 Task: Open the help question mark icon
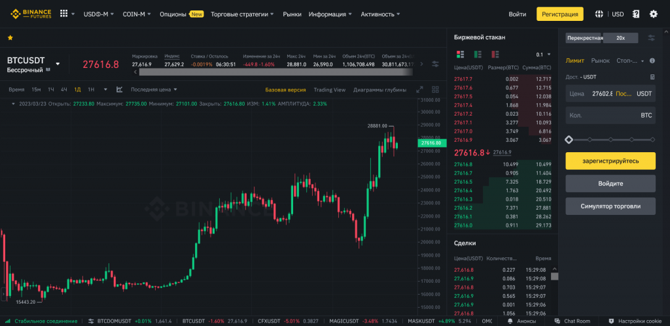coord(636,14)
